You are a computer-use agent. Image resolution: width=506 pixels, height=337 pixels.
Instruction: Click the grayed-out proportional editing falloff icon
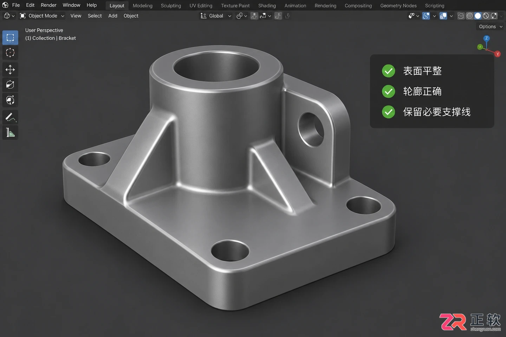click(287, 16)
